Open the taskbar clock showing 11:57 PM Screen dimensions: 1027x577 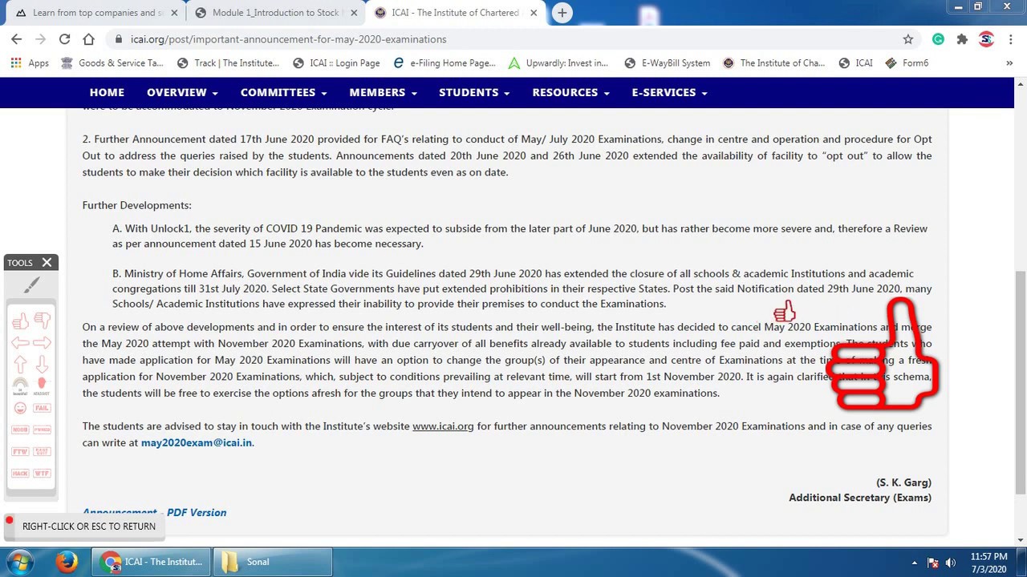[x=988, y=562]
